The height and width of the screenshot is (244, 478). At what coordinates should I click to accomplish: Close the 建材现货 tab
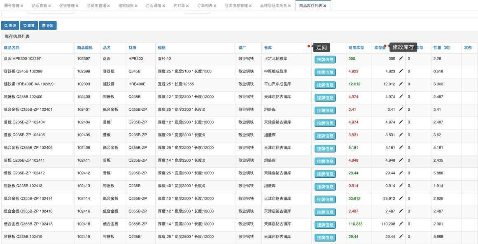[x=136, y=6]
